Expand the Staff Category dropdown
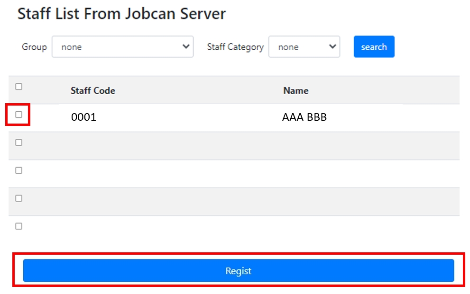Viewport: 470px width, 294px height. (x=304, y=47)
